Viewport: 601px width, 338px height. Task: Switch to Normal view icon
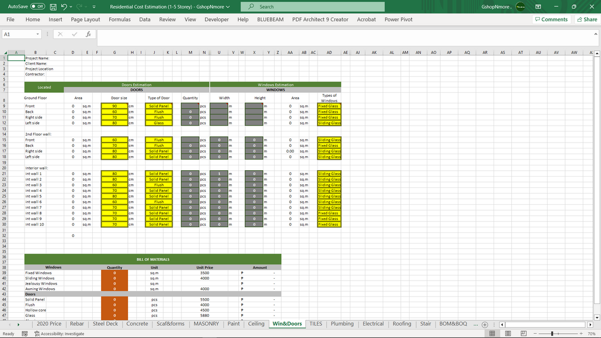492,333
